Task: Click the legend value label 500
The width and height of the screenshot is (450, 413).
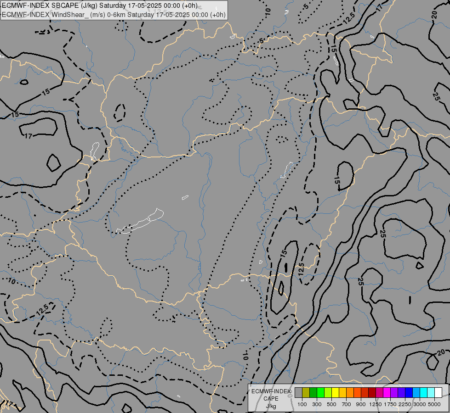Action: (331, 404)
